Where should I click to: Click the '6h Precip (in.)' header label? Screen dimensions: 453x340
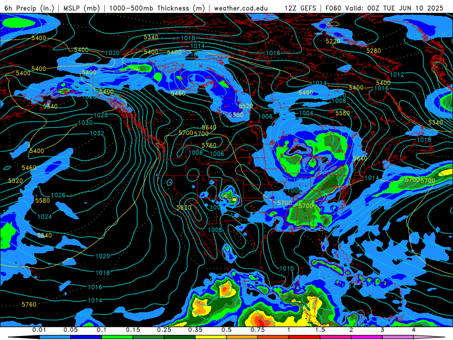[29, 8]
